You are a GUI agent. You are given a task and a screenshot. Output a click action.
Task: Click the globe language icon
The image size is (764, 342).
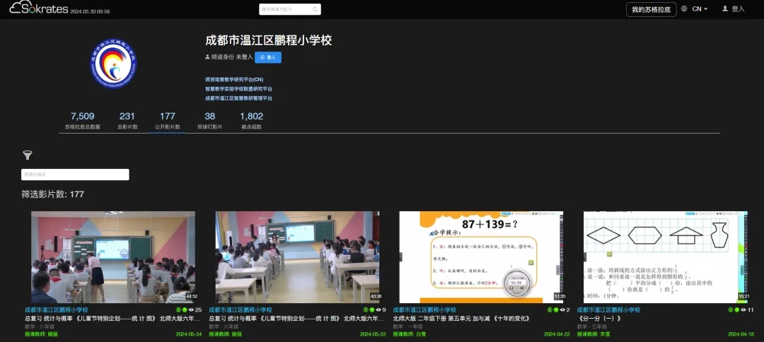pos(684,9)
